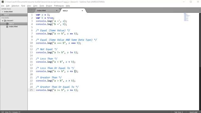Click the "a != b" console.log line
This screenshot has width=201, height=113.
tap(57, 52)
